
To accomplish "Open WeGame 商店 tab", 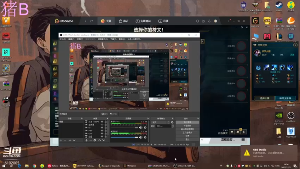I will [124, 21].
